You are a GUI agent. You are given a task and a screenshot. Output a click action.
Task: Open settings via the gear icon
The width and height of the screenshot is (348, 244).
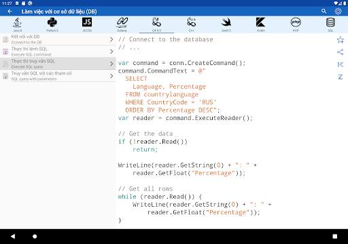pyautogui.click(x=338, y=11)
